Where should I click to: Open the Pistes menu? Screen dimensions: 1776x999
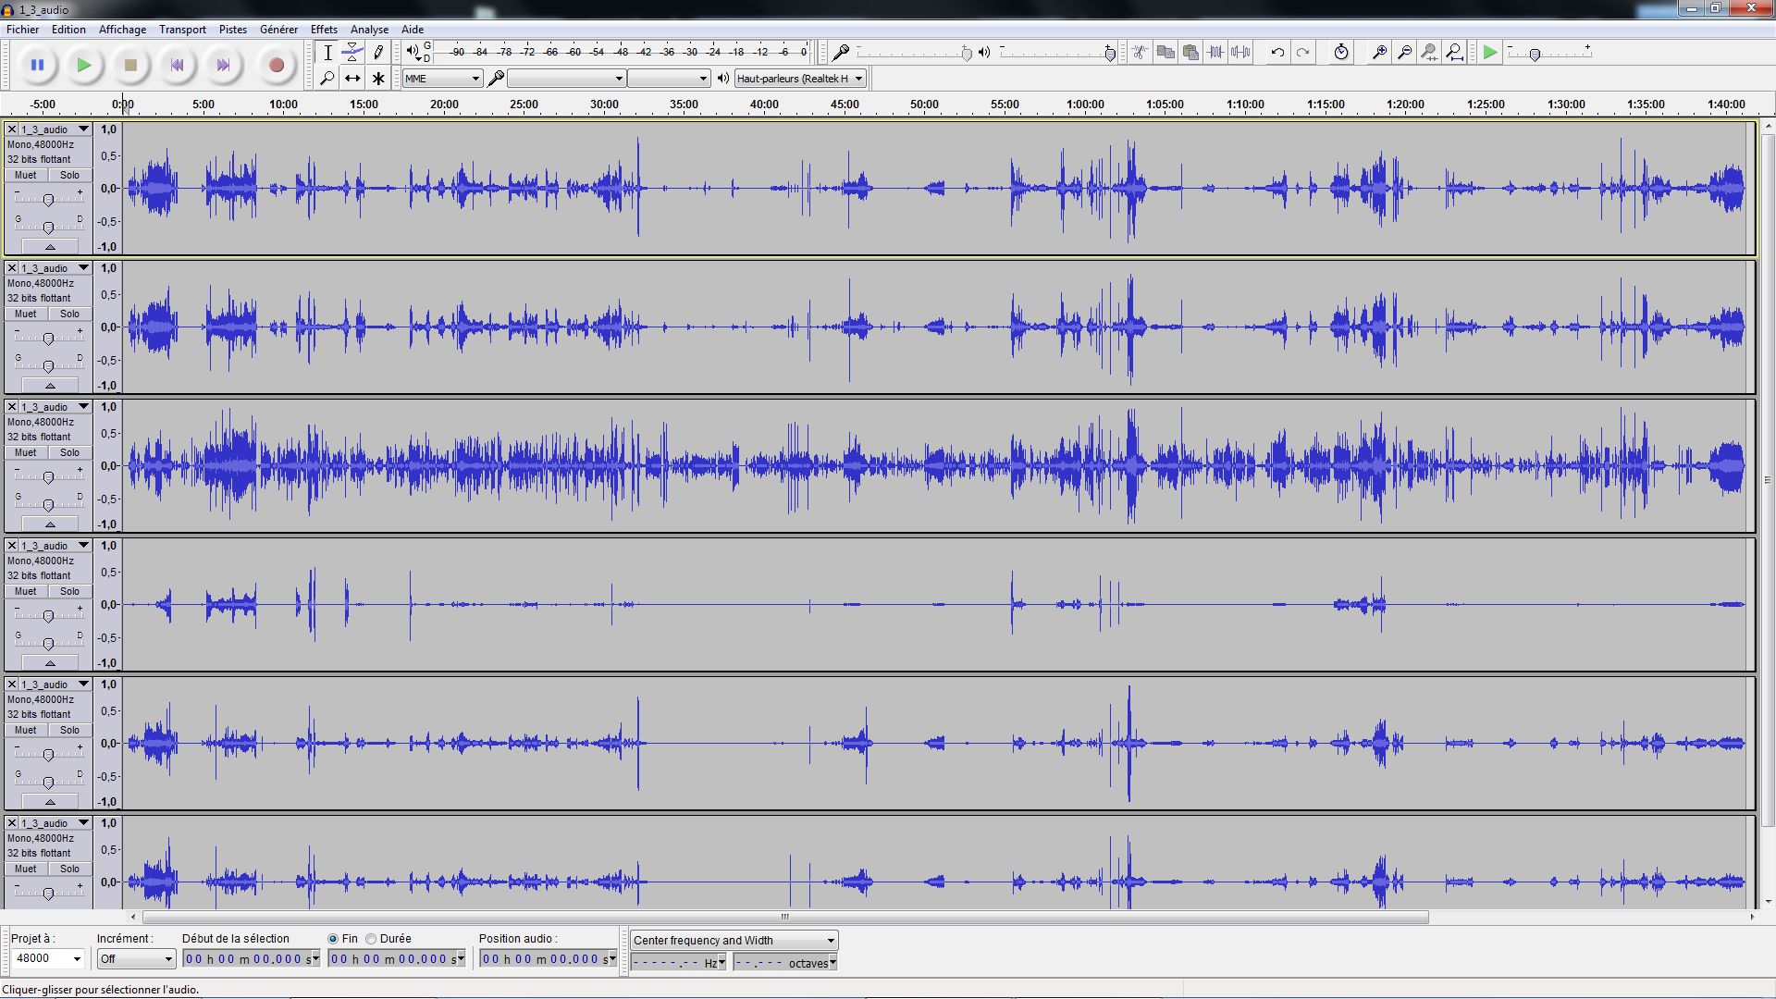coord(233,30)
